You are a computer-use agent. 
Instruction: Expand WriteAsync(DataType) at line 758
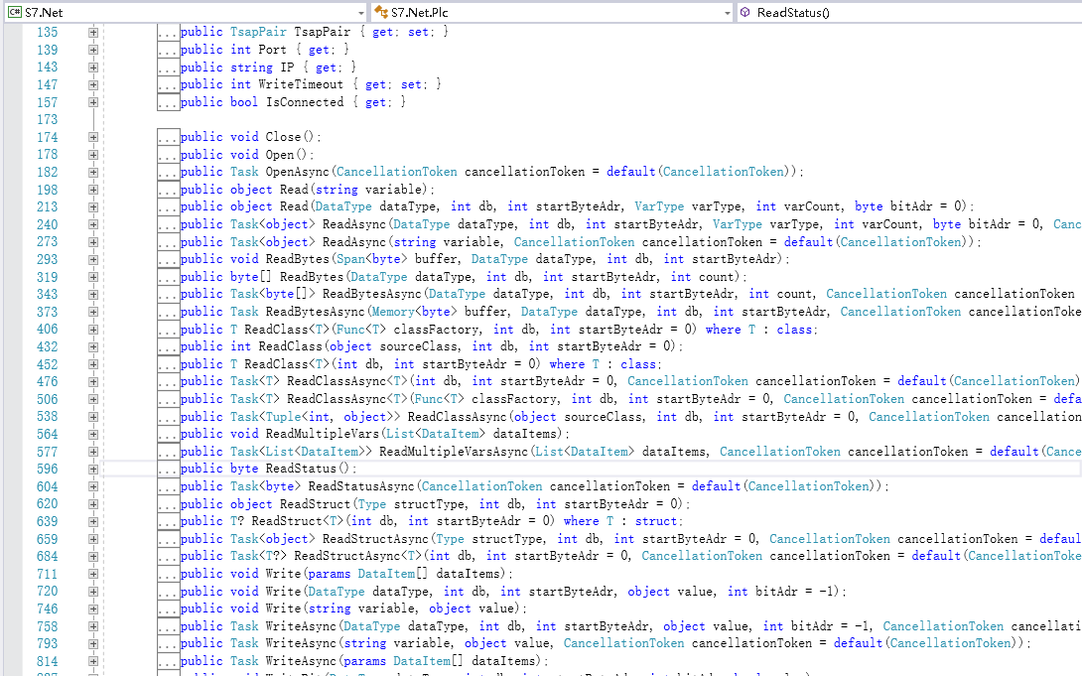[93, 626]
